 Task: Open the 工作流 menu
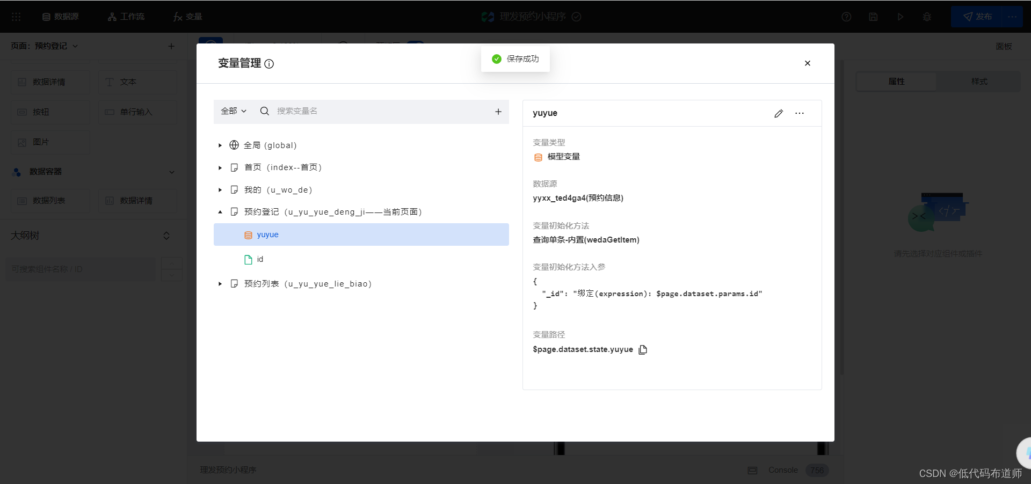(126, 17)
